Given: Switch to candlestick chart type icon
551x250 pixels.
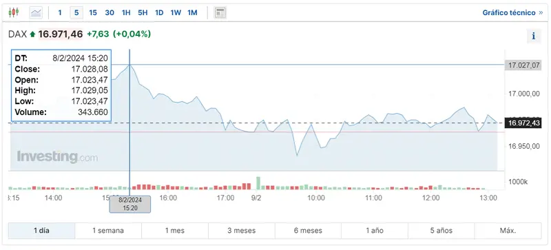Looking at the screenshot, I should pyautogui.click(x=14, y=12).
